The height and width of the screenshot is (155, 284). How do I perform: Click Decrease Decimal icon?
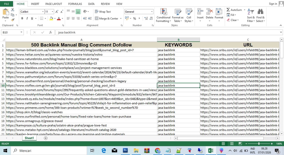point(151,18)
